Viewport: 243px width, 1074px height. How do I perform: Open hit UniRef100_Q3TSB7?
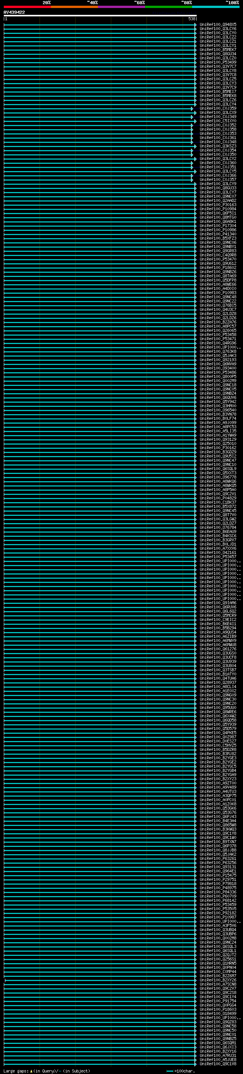[x=218, y=669]
